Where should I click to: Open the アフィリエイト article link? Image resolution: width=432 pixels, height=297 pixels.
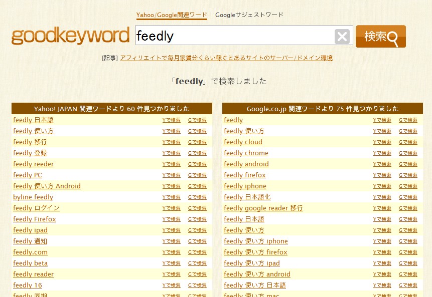coord(226,58)
